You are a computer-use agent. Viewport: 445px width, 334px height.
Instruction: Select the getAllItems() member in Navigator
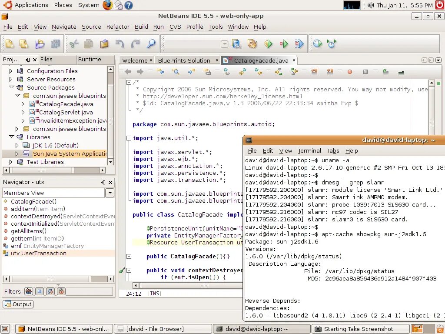[28, 231]
